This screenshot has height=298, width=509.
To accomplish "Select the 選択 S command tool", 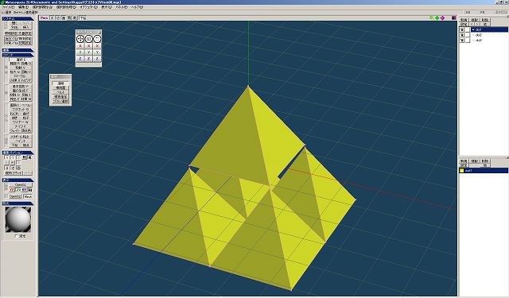I will click(x=20, y=60).
